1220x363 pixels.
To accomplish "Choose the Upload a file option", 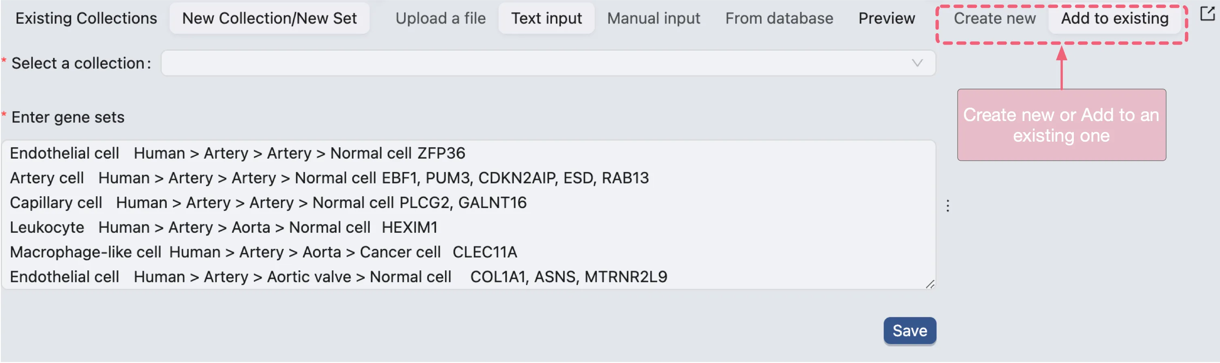I will tap(440, 18).
